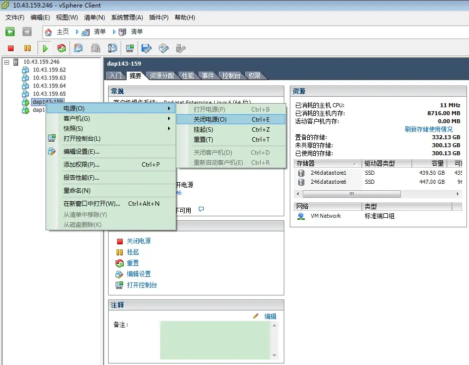This screenshot has height=365, width=469.
Task: Click the inventory icon beside first 清单
Action: coord(86,32)
